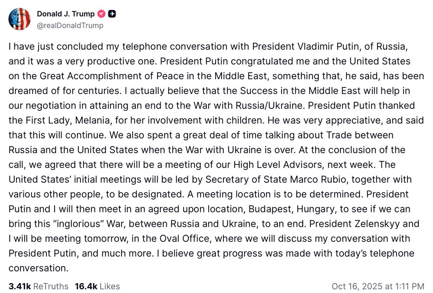View the 3.41k ReTruths count
The height and width of the screenshot is (293, 433).
38,286
